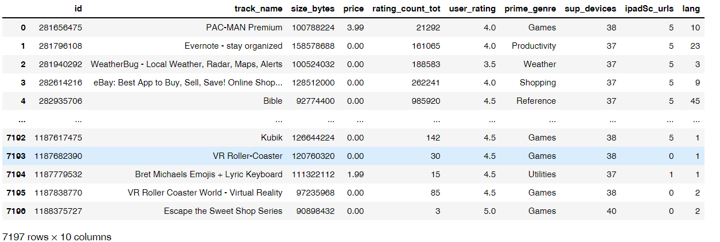Image resolution: width=720 pixels, height=242 pixels.
Task: Click the prime_genre column header
Action: [x=530, y=9]
